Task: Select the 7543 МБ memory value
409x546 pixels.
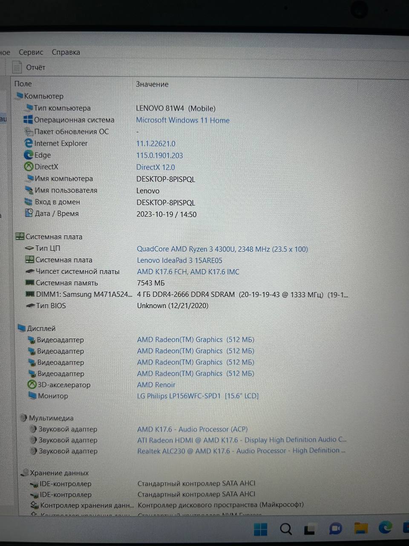Action: point(151,283)
